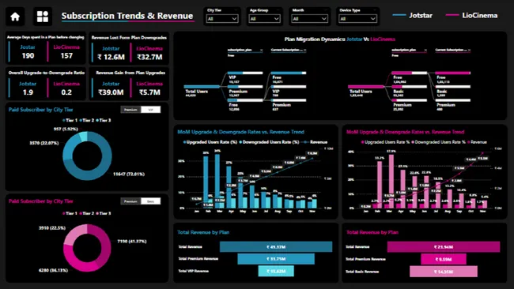Select LioCinema Total Revenue funnel bar

tap(443, 247)
